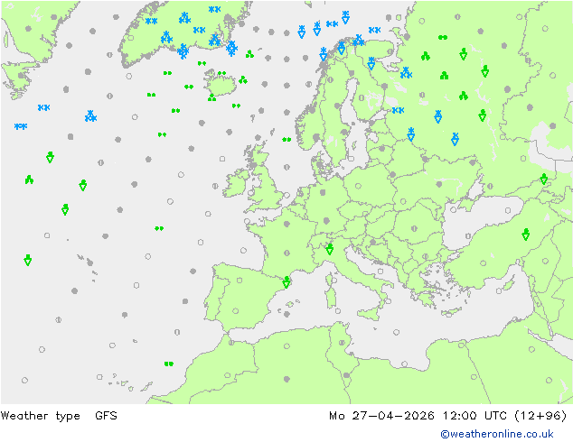The width and height of the screenshot is (573, 442).
Task: Click green shower symbol on Spain's northeast coast
Action: [286, 282]
